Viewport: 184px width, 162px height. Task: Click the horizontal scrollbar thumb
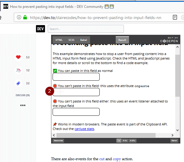(106, 135)
